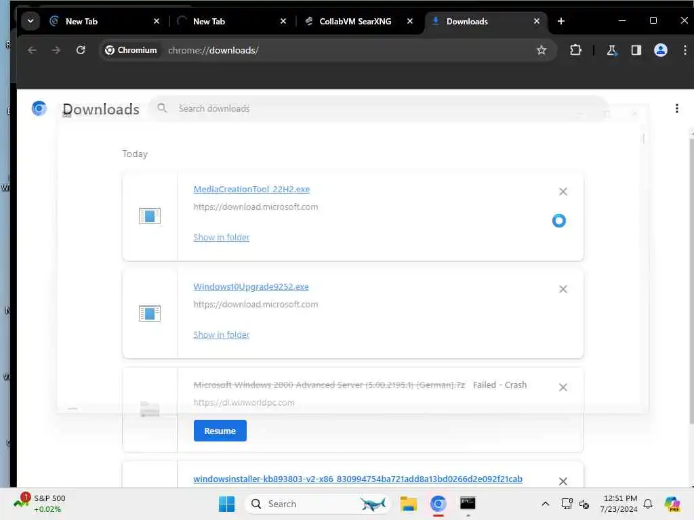Switch to the second, still-loading New Tab

tap(232, 21)
